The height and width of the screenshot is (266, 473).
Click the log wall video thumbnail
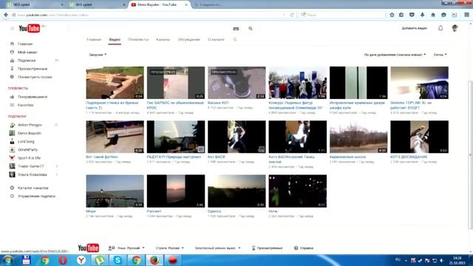coord(115,83)
